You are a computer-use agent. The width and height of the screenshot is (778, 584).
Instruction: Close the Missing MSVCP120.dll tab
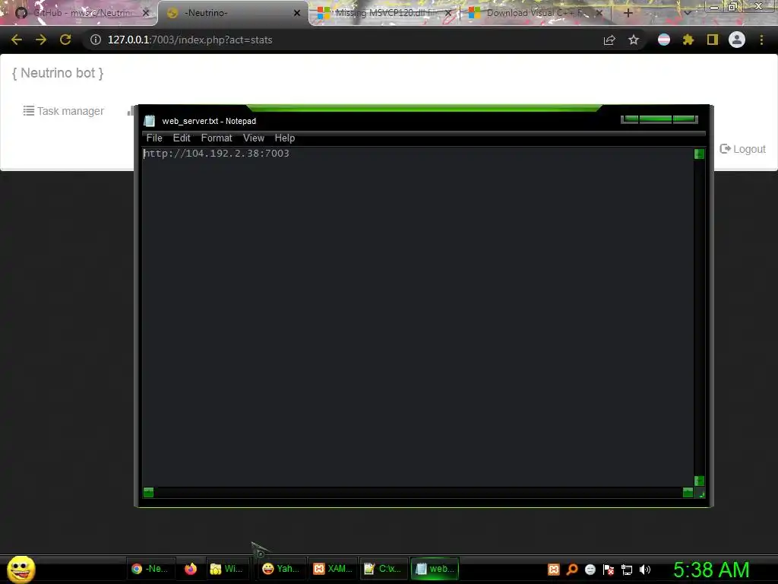pos(448,13)
